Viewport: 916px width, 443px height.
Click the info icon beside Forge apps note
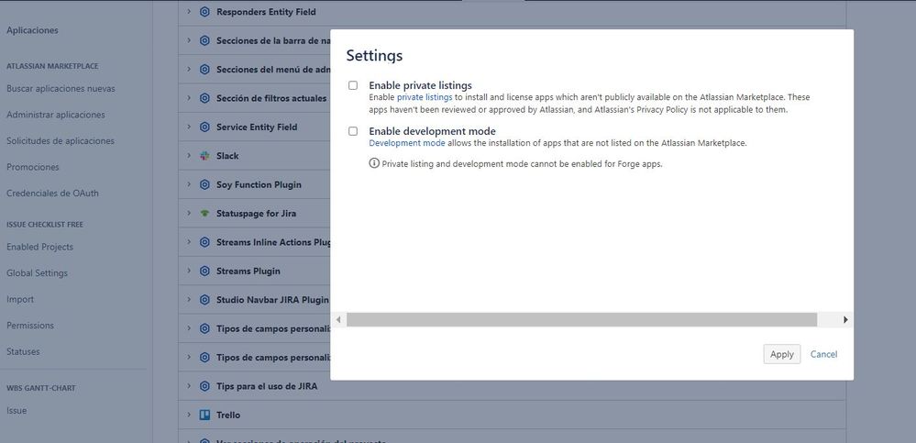(374, 163)
